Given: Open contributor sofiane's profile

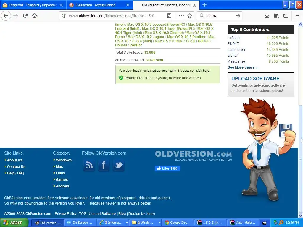Looking at the screenshot, I should coord(233,38).
